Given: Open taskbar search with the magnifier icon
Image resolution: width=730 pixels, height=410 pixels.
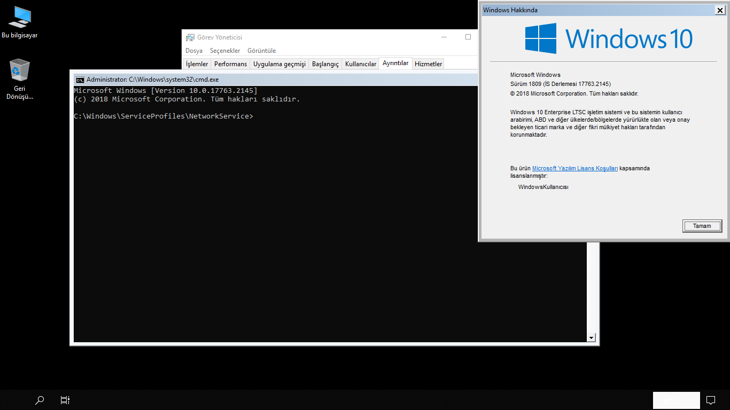Looking at the screenshot, I should (x=40, y=400).
